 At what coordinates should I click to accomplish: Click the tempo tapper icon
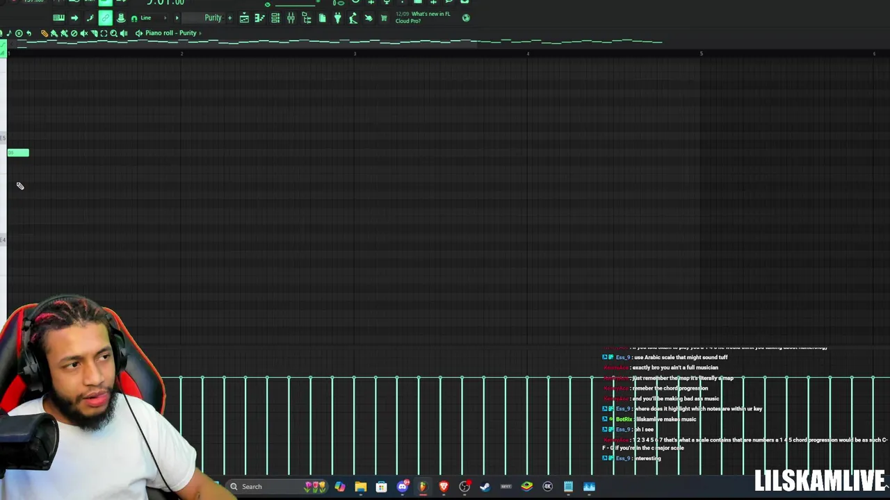[x=353, y=18]
